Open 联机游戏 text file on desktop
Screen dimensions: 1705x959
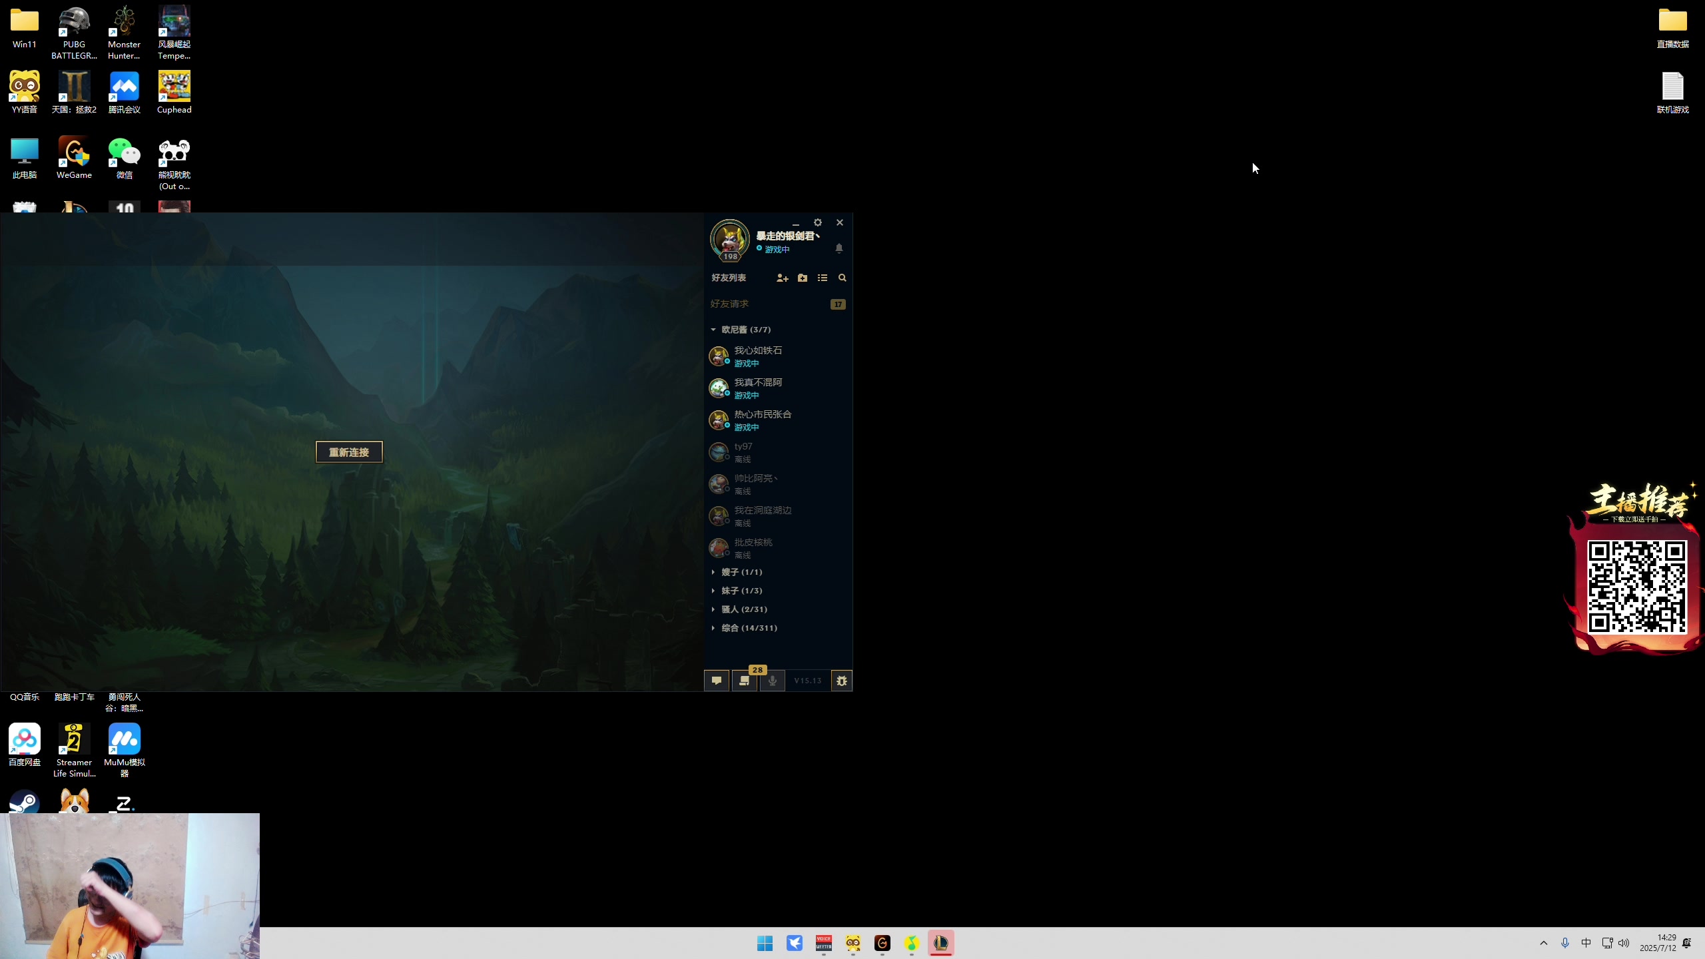(1672, 93)
